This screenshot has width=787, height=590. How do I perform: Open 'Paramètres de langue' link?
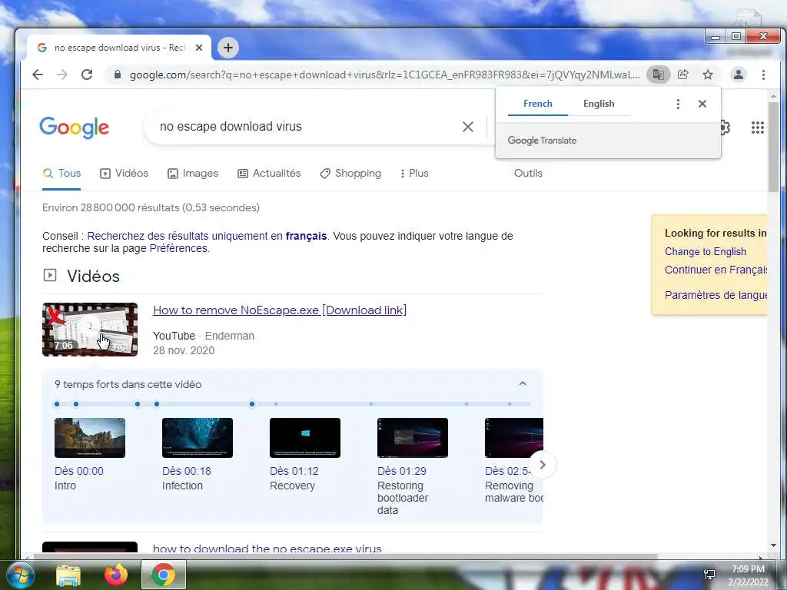(x=716, y=295)
